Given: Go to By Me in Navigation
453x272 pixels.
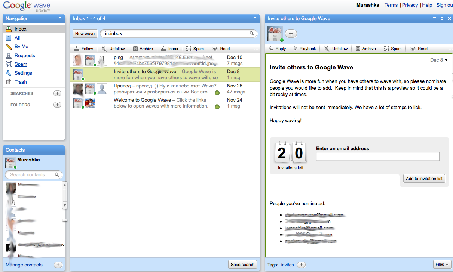Looking at the screenshot, I should click(21, 47).
